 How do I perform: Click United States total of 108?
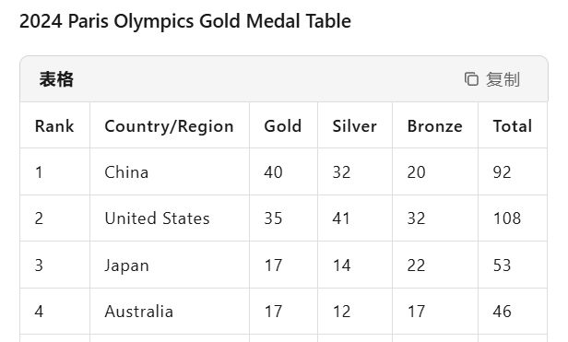pos(507,218)
